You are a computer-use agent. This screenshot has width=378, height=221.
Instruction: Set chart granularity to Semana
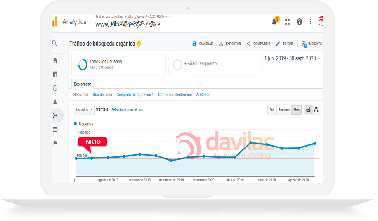click(x=284, y=109)
